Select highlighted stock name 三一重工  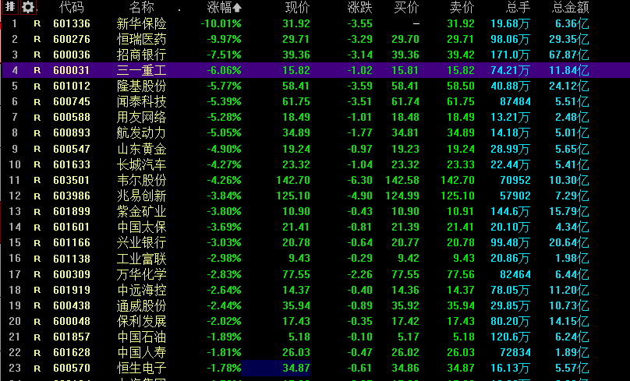[x=141, y=71]
